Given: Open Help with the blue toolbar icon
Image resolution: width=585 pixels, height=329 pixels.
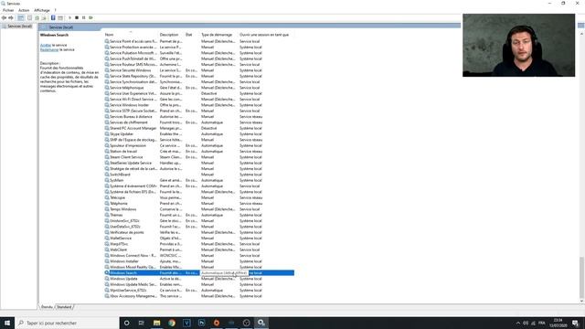Looking at the screenshot, I should [x=53, y=18].
